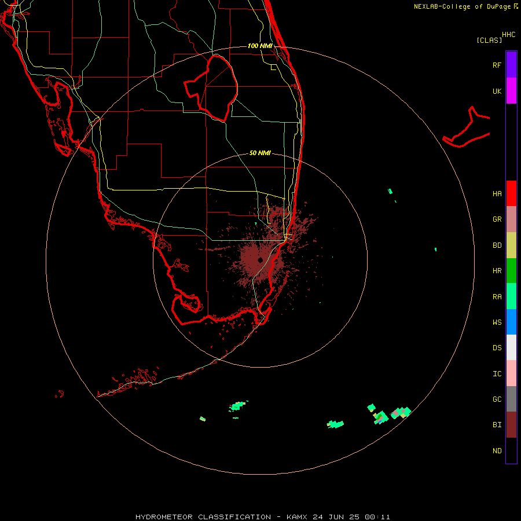Click the 'RA' legend label

pos(497,297)
